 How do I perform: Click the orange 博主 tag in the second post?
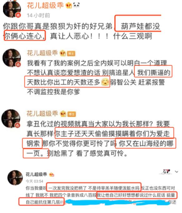71,53
